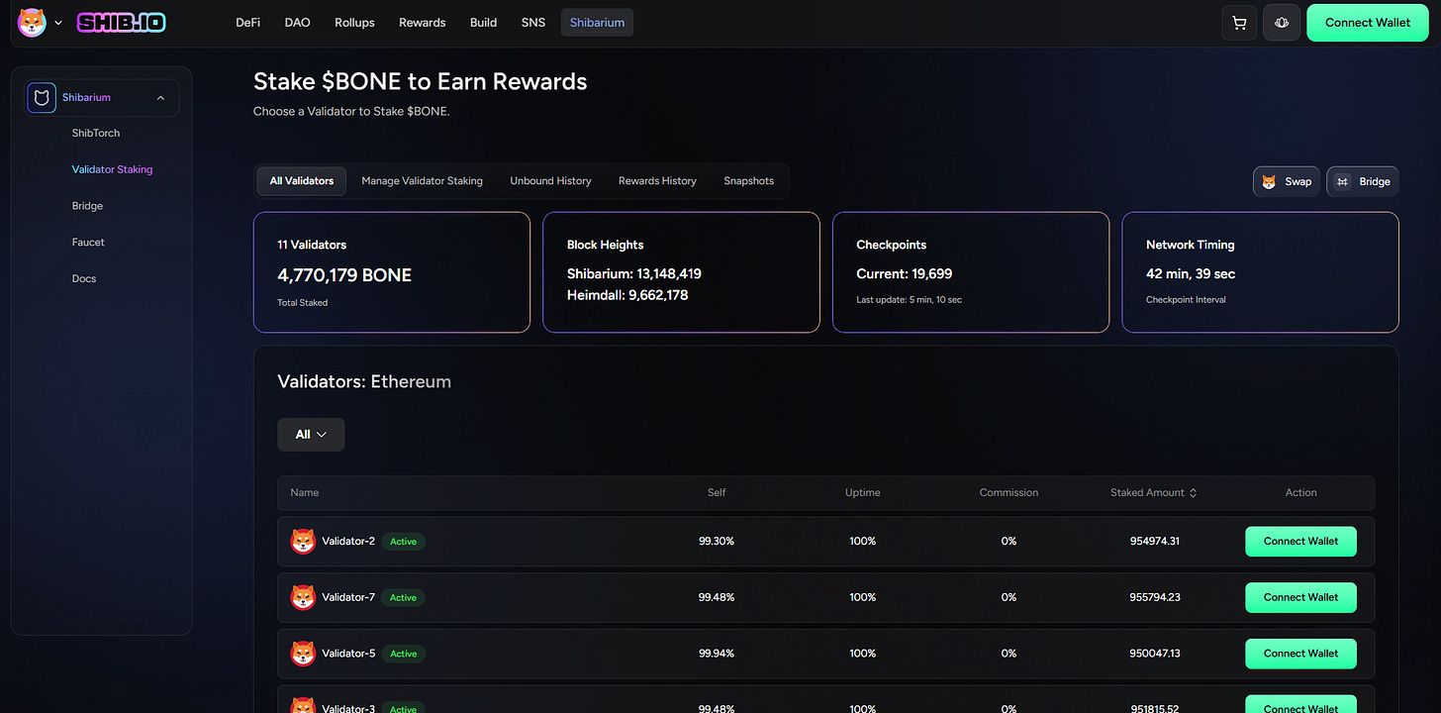Screen dimensions: 1441x713
Task: Switch to the Unbound History tab
Action: pyautogui.click(x=550, y=180)
